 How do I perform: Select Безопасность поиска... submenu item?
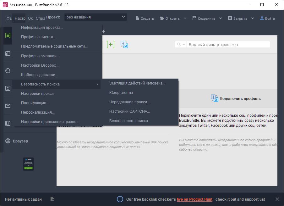[140, 121]
